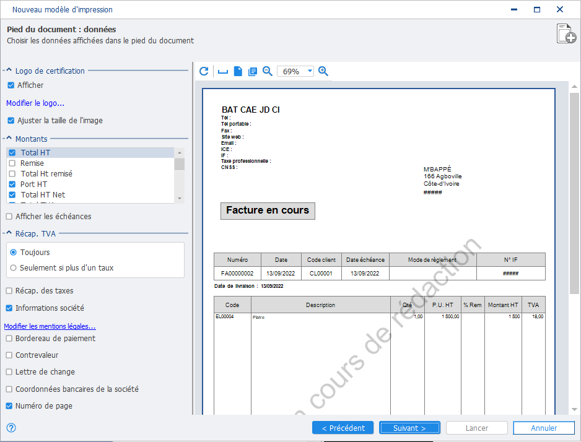Click Montants list scroll-up arrow
This screenshot has width=581, height=442.
[x=180, y=152]
